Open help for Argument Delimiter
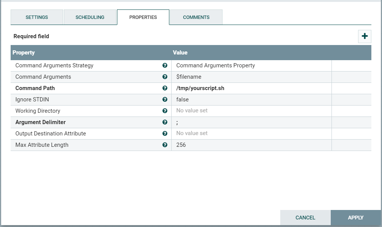Image resolution: width=382 pixels, height=227 pixels. click(x=165, y=122)
